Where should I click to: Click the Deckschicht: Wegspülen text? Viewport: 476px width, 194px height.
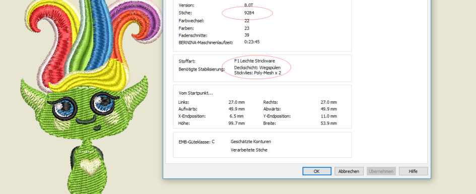coord(257,68)
